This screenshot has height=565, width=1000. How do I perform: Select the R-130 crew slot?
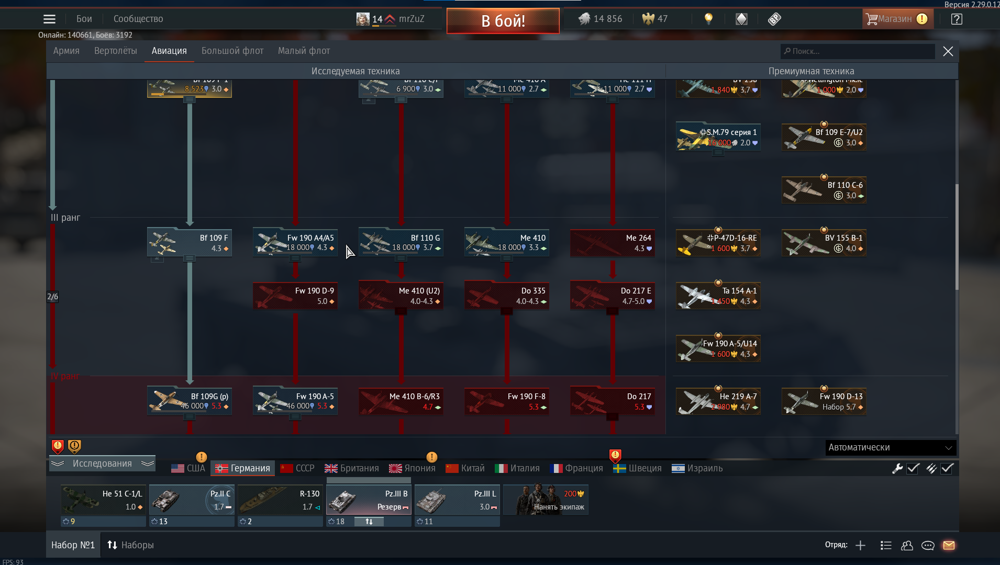pos(280,501)
